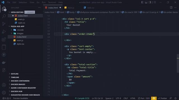Screen dimensions: 179x100
Task: Change line ending via CRLF indicator
Action: (126, 98)
